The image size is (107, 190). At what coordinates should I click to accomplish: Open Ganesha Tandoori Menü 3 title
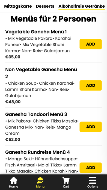pyautogui.click(x=36, y=114)
